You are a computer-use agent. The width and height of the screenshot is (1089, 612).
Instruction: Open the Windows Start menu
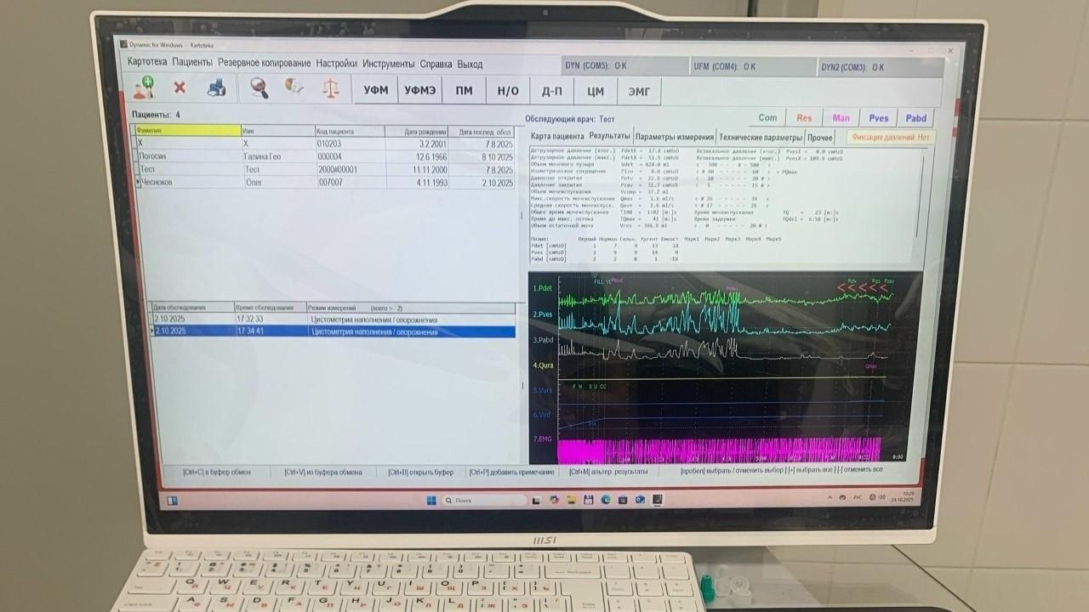click(x=430, y=500)
